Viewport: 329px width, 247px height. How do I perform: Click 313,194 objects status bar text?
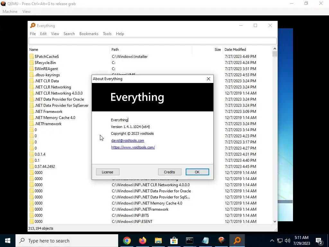[41, 228]
